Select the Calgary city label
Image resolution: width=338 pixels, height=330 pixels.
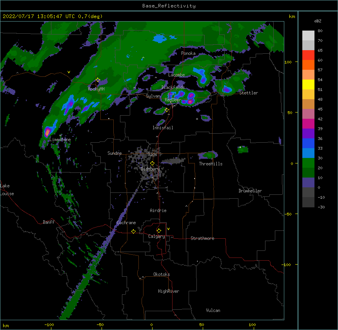click(x=156, y=236)
